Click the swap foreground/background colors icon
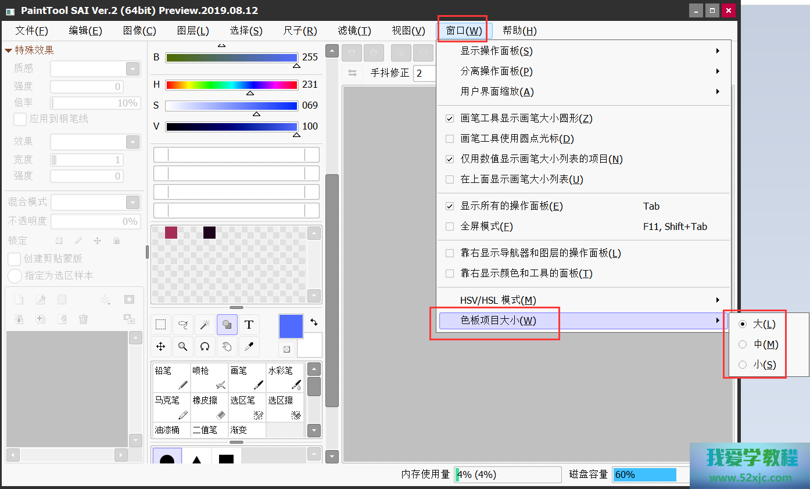Image resolution: width=810 pixels, height=489 pixels. point(314,322)
